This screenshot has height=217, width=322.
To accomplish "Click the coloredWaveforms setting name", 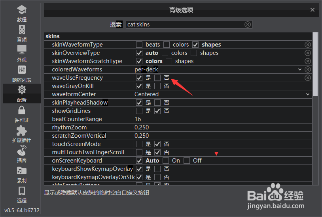I will (x=77, y=69).
